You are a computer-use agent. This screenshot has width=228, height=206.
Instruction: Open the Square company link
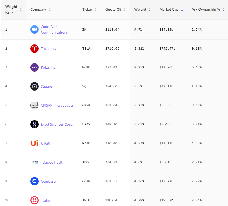click(46, 86)
